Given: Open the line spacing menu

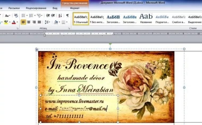Looking at the screenshot, I should coord(47,22).
